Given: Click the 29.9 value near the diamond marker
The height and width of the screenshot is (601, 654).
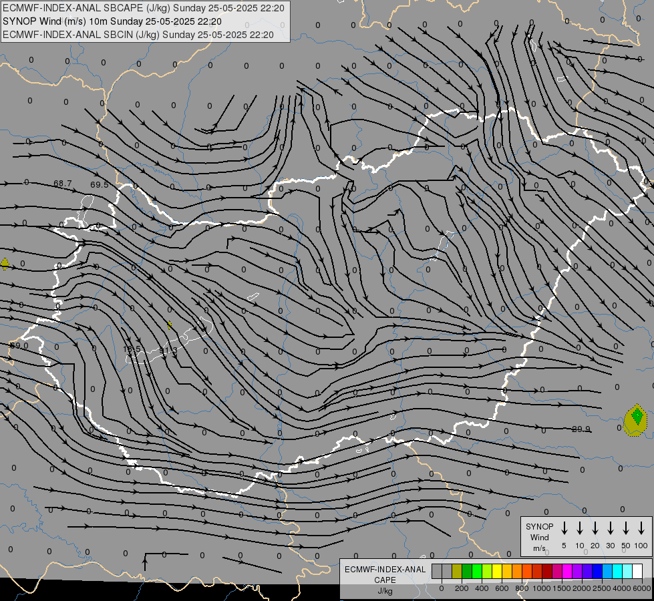Looking at the screenshot, I should pyautogui.click(x=581, y=429).
